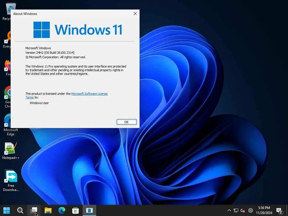Launch File Explorer from taskbar
The image size is (288, 216).
point(48,210)
